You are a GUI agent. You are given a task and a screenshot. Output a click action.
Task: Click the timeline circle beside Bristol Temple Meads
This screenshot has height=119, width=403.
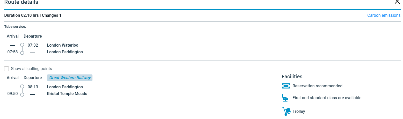click(22, 95)
